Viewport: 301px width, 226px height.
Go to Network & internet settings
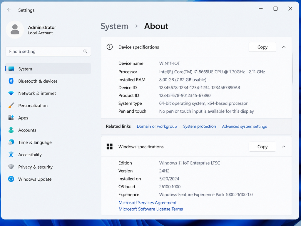[48, 93]
